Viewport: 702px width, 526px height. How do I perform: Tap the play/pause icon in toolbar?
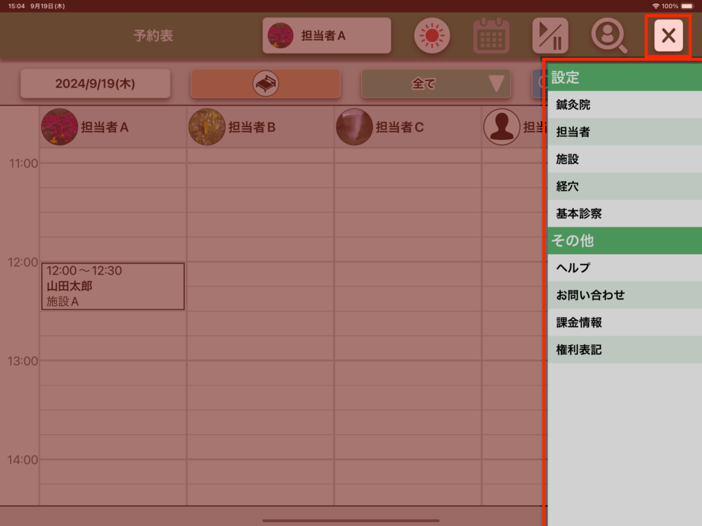pyautogui.click(x=550, y=36)
